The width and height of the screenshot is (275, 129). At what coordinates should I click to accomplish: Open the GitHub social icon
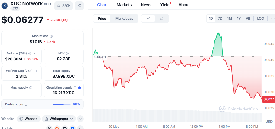pyautogui.click(x=65, y=128)
